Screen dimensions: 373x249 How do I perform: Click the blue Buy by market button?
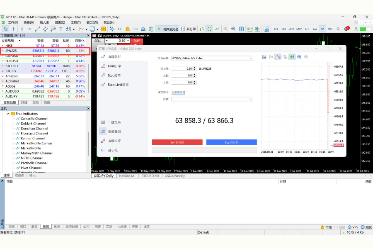[231, 142]
